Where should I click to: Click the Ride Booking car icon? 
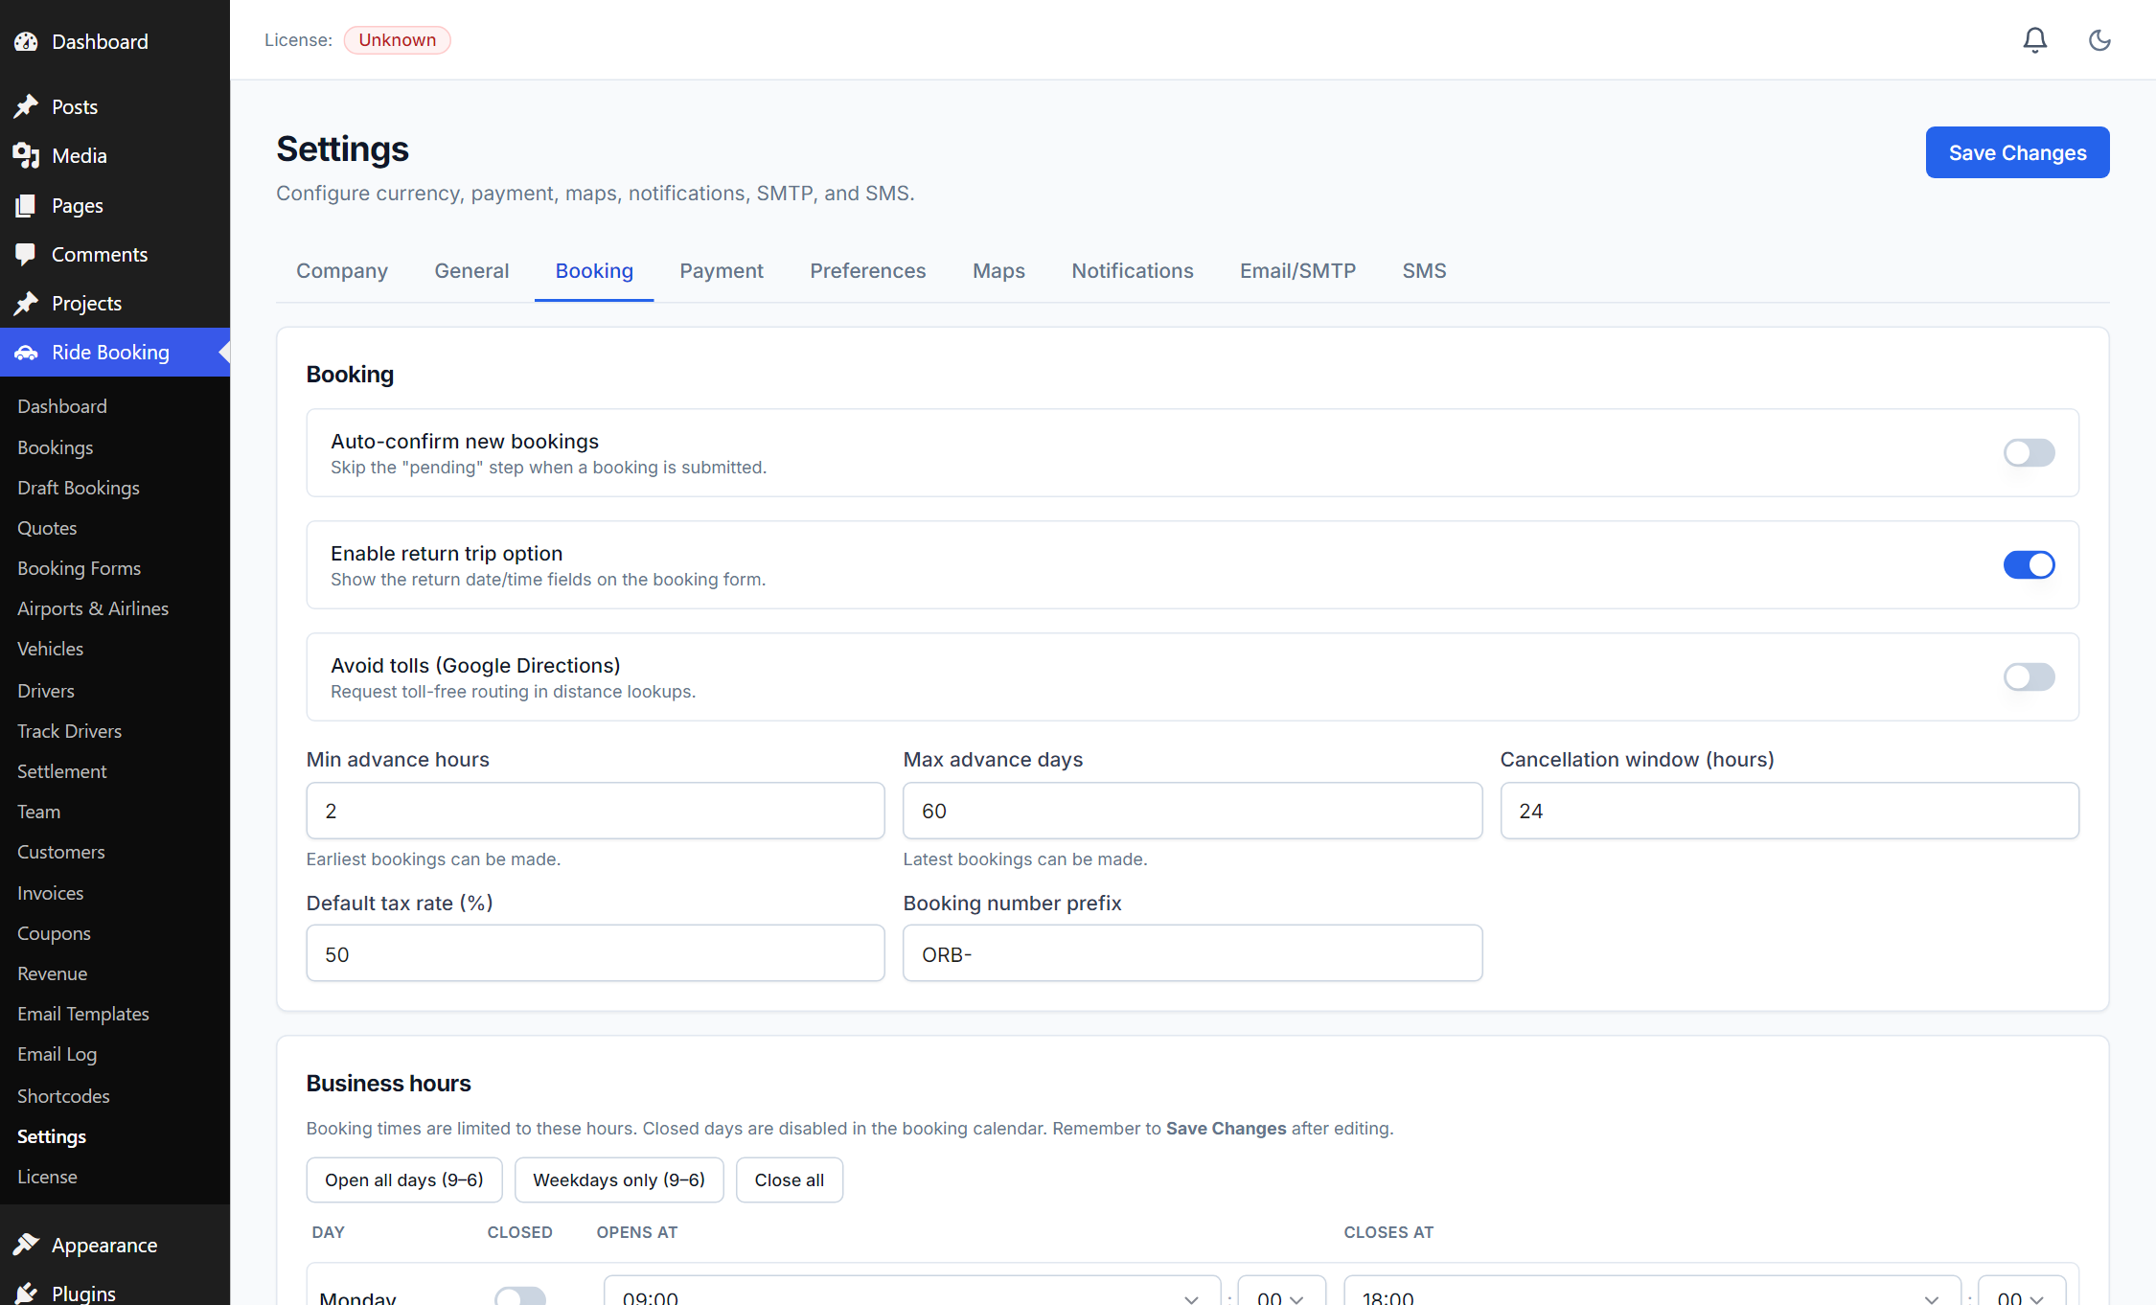pyautogui.click(x=26, y=353)
